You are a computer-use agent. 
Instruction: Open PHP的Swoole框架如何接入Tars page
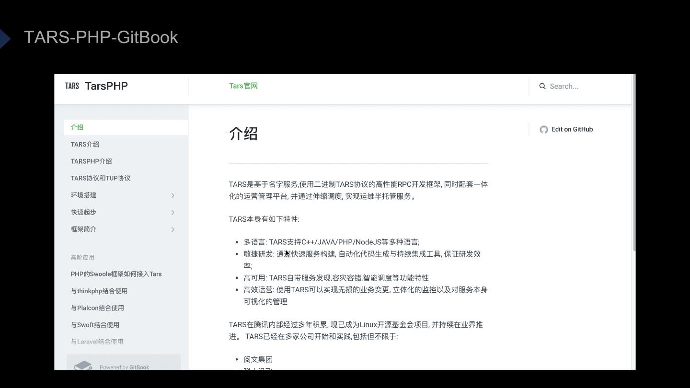[x=116, y=274]
